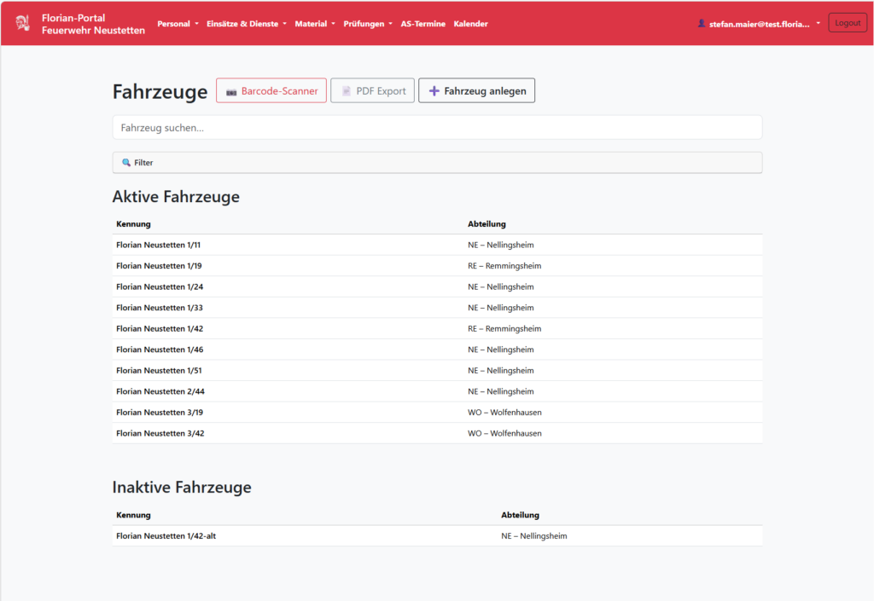Focus the Fahrzeug suchen search field
This screenshot has height=601, width=874.
click(x=437, y=128)
